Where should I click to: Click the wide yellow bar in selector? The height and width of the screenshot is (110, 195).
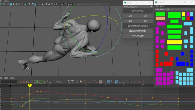point(174,42)
